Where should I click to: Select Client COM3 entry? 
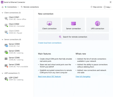(x=17, y=32)
